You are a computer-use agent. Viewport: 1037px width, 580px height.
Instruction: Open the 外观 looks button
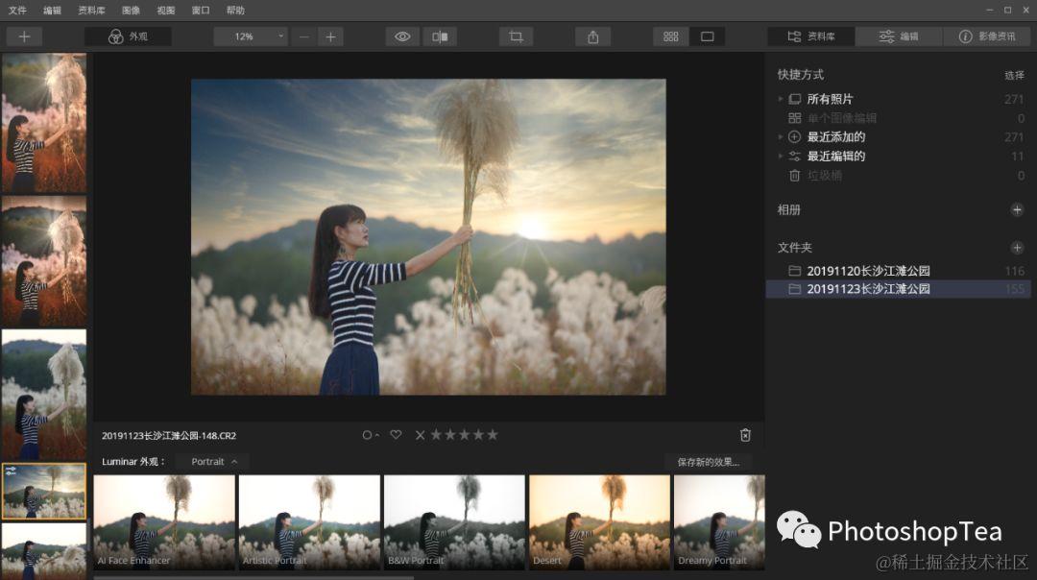129,36
